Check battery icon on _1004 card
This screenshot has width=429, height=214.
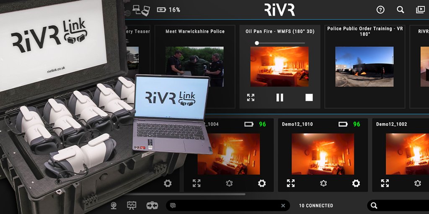[249, 124]
